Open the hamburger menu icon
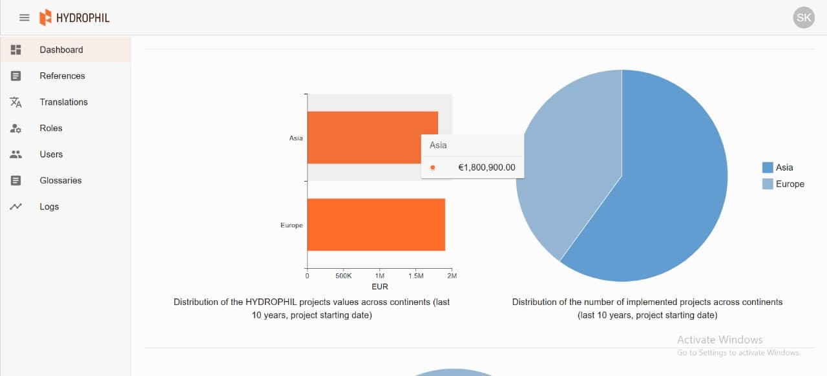Screen dimensions: 827x376 25,17
